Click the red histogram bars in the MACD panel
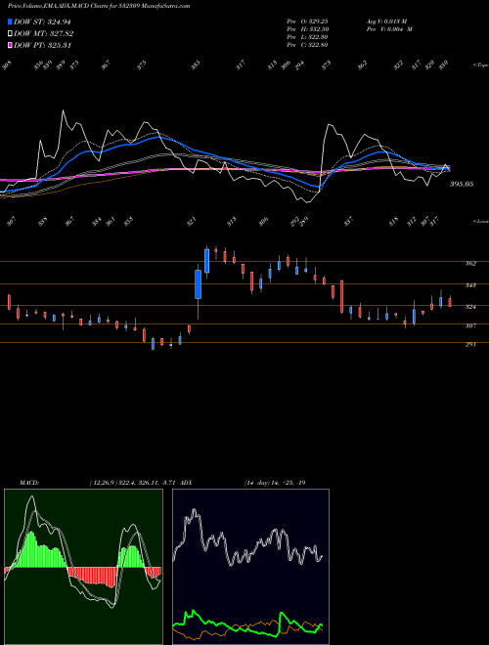489x645 pixels. (93, 577)
